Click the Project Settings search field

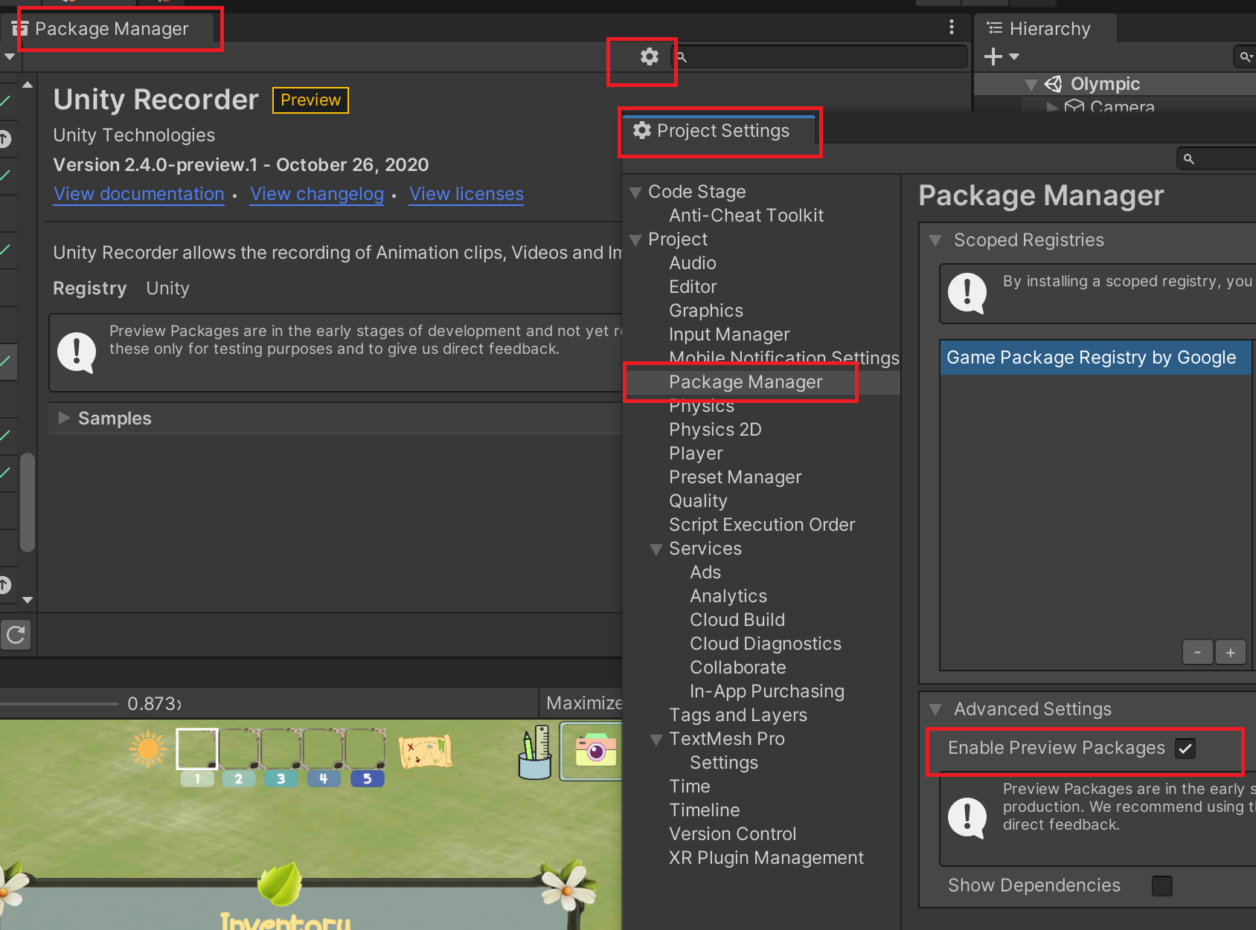point(1217,158)
